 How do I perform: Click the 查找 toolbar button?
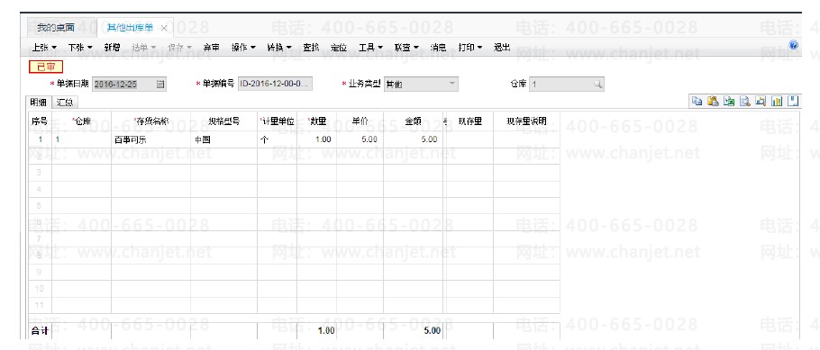pyautogui.click(x=311, y=47)
